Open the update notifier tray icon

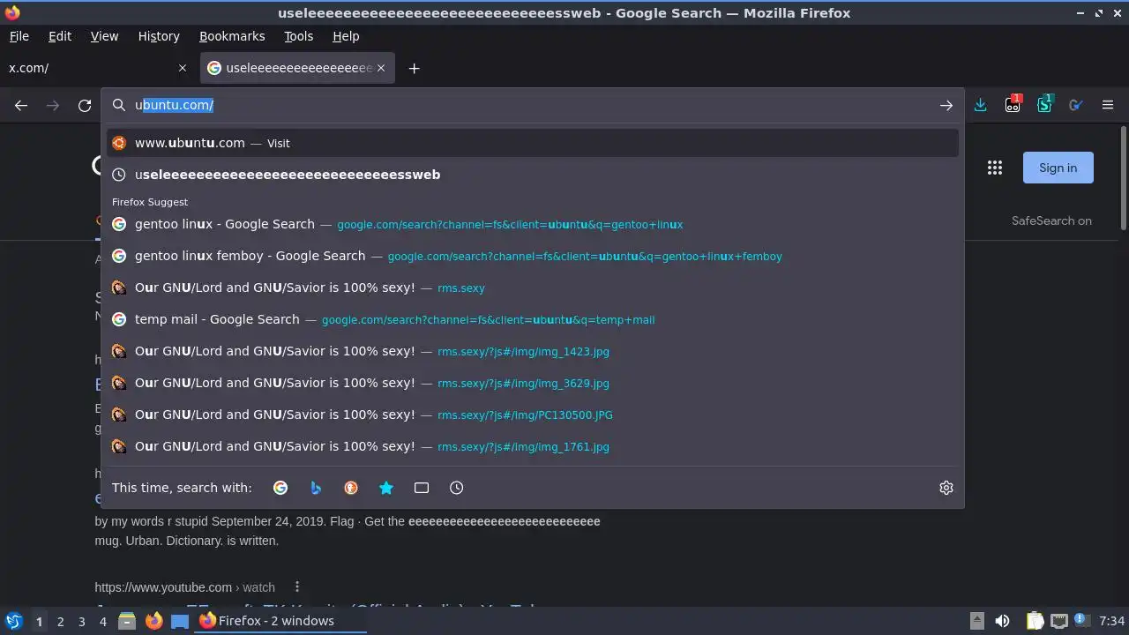pos(1082,621)
